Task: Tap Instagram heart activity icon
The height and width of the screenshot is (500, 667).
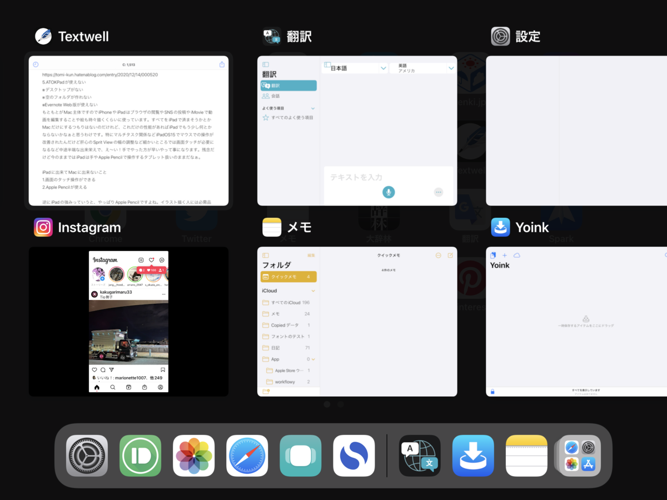Action: pyautogui.click(x=151, y=260)
